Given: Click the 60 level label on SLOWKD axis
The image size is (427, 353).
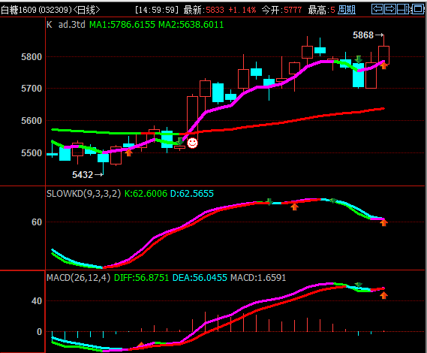Looking at the screenshot, I should pos(37,222).
